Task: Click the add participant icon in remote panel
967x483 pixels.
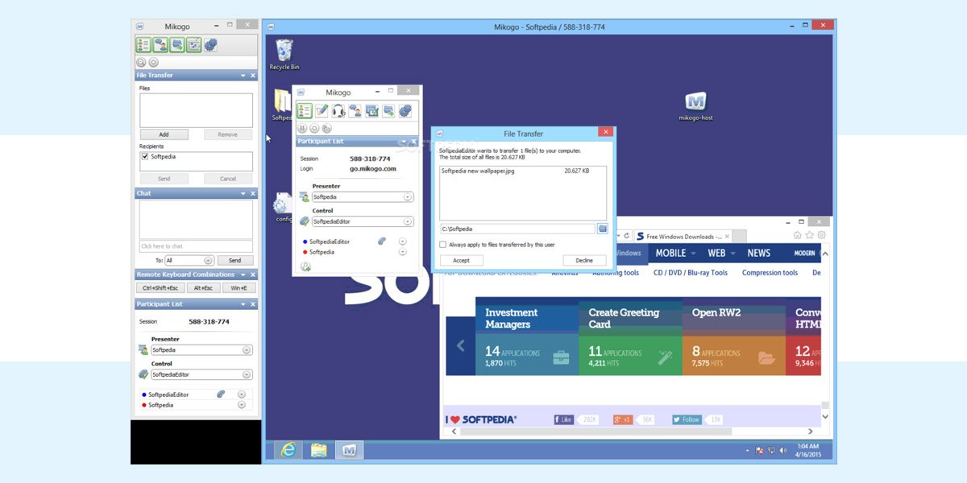Action: pyautogui.click(x=305, y=266)
